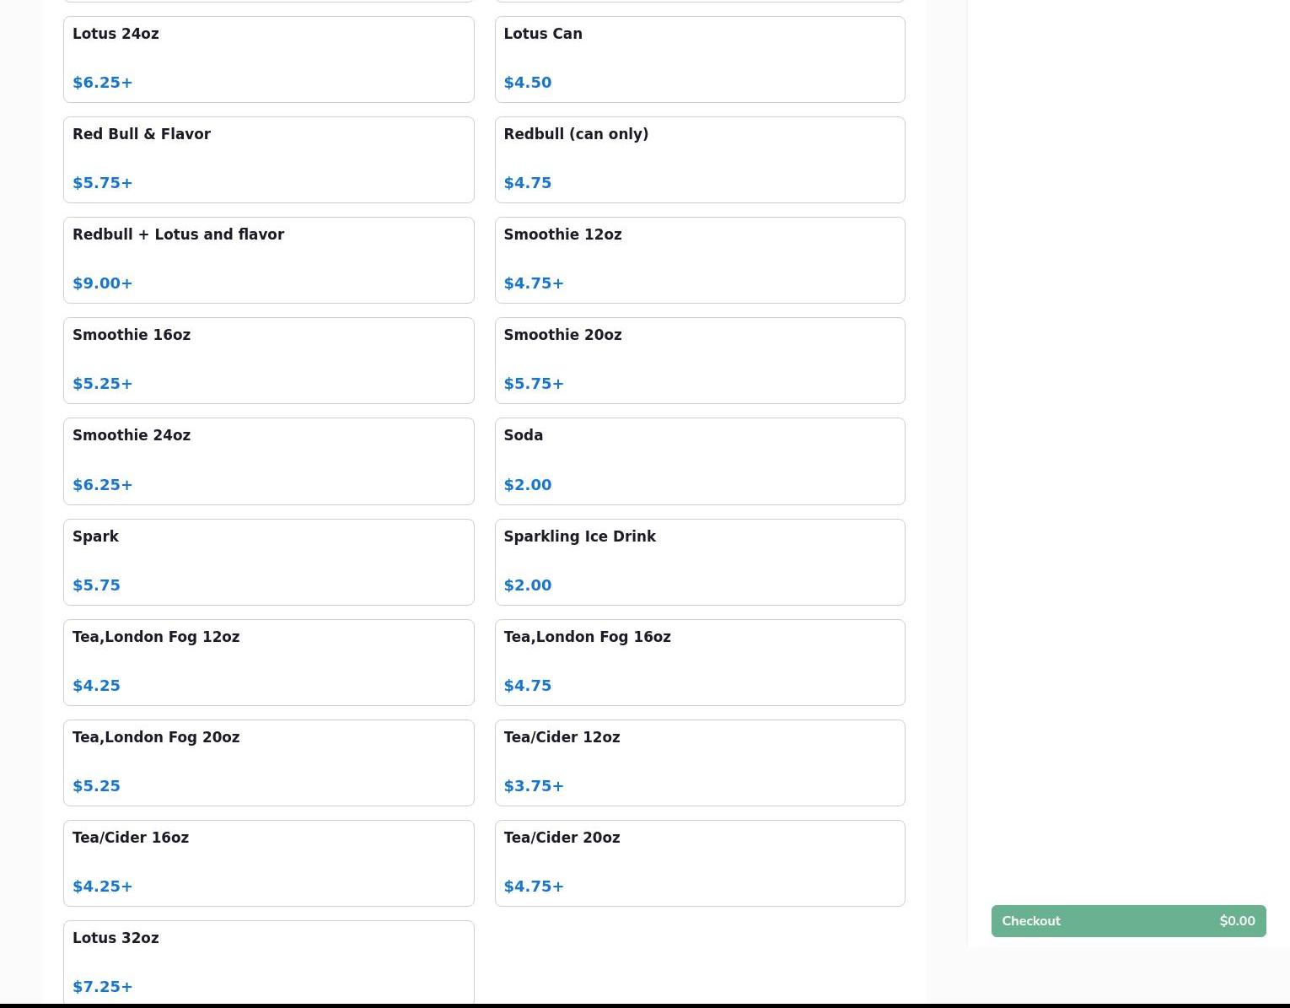Select the Smoothie 16oz option
The width and height of the screenshot is (1290, 1008).
pos(268,360)
